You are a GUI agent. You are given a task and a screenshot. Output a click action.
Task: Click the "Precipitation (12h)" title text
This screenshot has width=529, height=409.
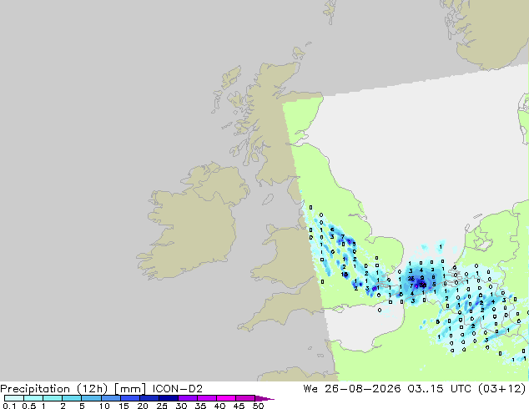point(54,389)
